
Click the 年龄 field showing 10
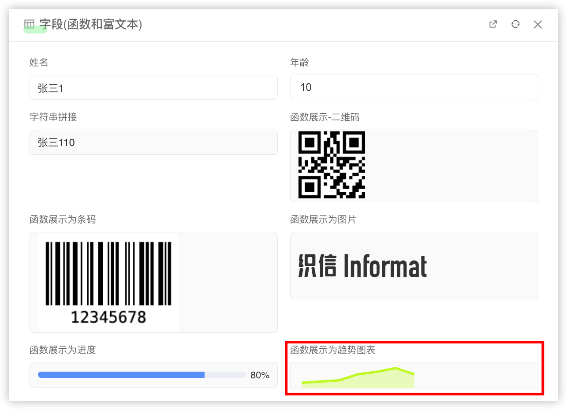(x=414, y=87)
